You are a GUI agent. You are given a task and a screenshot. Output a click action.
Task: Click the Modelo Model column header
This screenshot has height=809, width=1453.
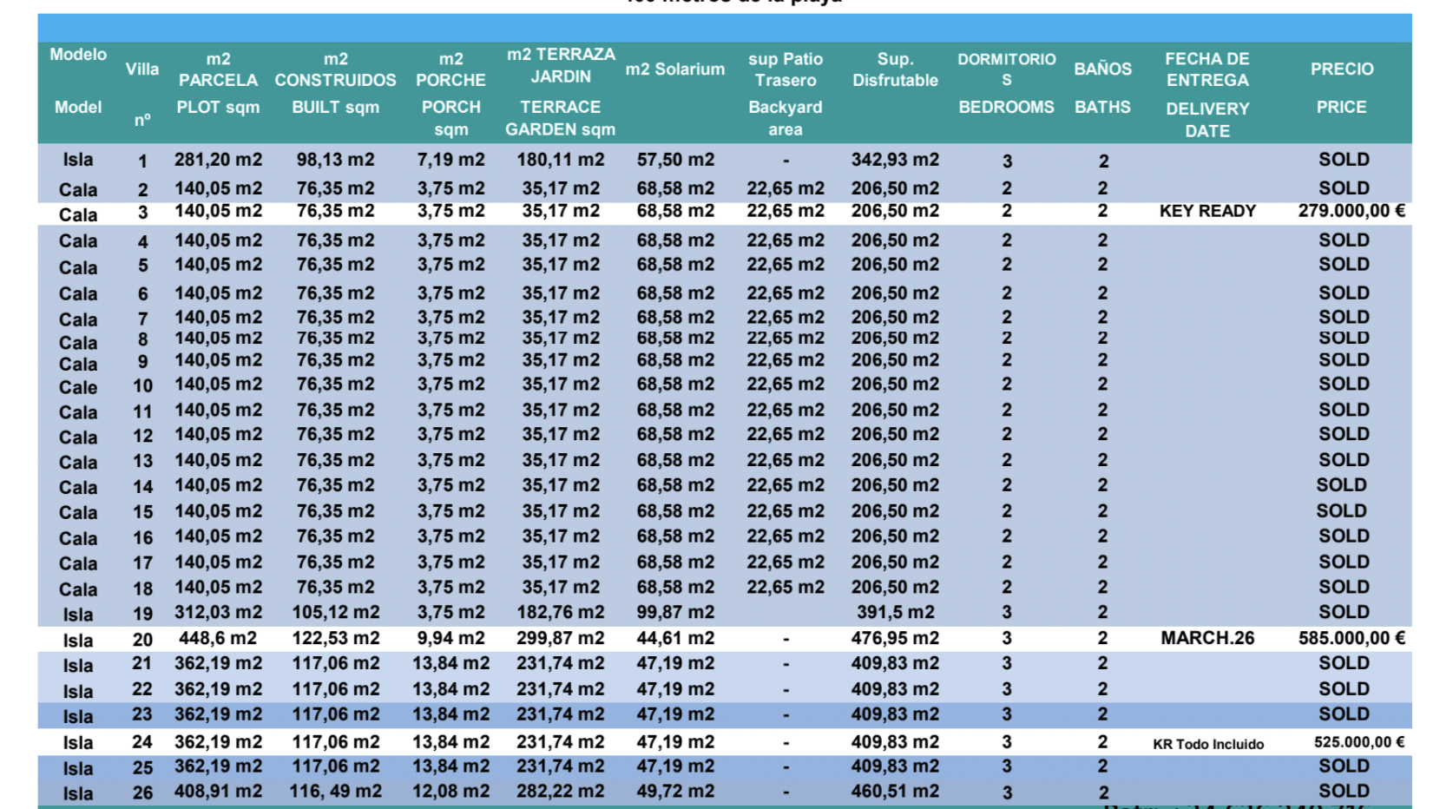(78, 81)
